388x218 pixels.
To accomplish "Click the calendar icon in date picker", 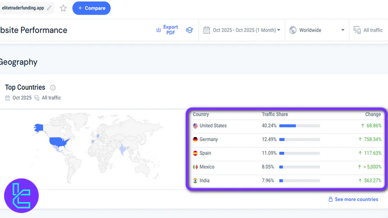I will click(x=207, y=30).
